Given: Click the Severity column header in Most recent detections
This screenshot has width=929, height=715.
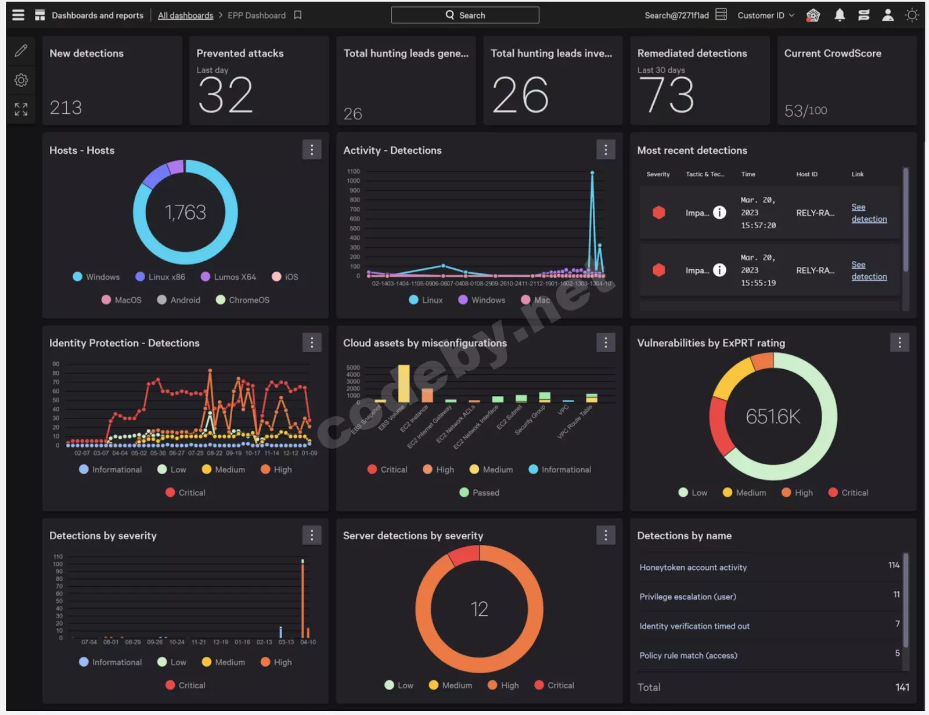Looking at the screenshot, I should [x=658, y=174].
